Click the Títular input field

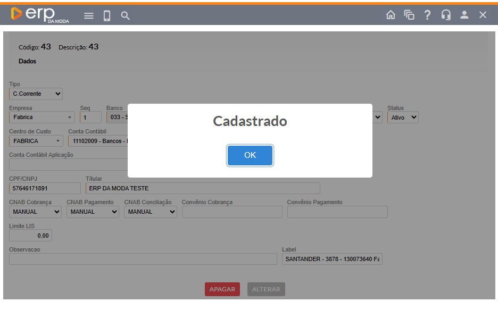(203, 188)
